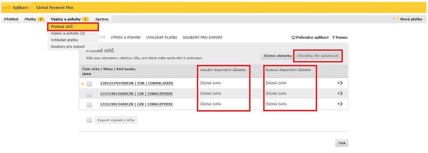
Task: Expand the Správa menu
Action: pyautogui.click(x=102, y=19)
